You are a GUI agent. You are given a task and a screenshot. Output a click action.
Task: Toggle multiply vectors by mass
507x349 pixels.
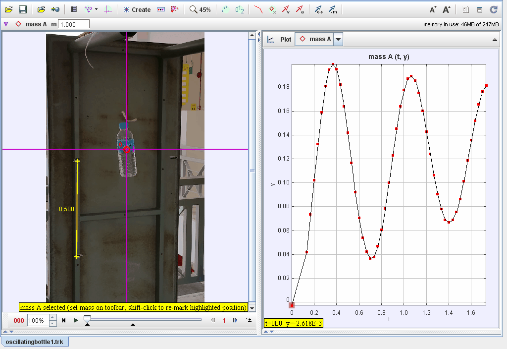[333, 9]
